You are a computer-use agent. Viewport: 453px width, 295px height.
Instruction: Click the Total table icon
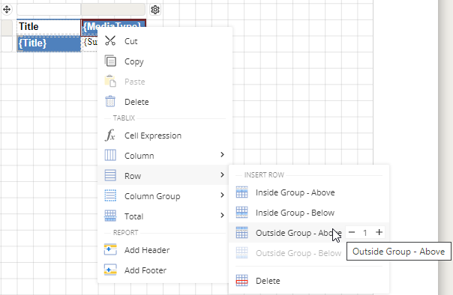110,216
